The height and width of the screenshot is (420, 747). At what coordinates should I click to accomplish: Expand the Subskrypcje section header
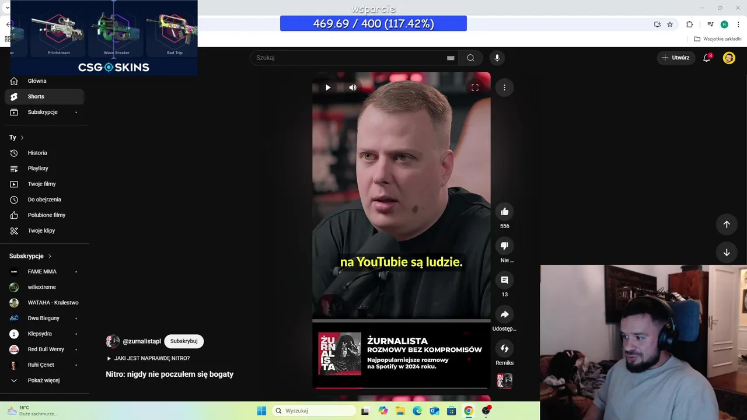pyautogui.click(x=30, y=256)
